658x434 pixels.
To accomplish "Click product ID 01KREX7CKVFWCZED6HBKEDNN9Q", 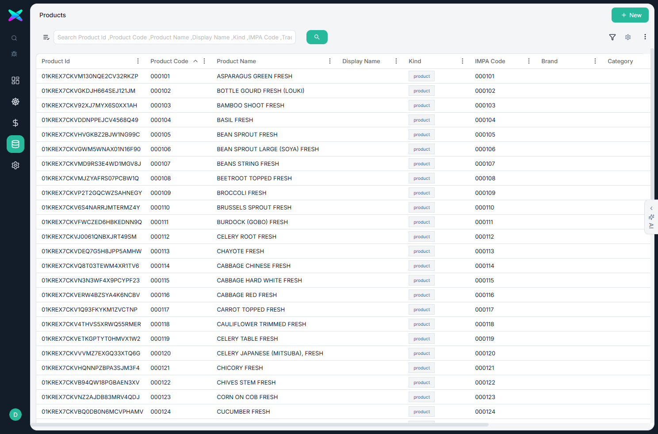I will (92, 222).
